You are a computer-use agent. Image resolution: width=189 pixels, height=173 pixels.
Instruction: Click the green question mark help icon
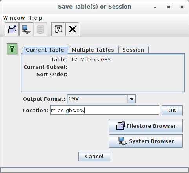(x=12, y=49)
